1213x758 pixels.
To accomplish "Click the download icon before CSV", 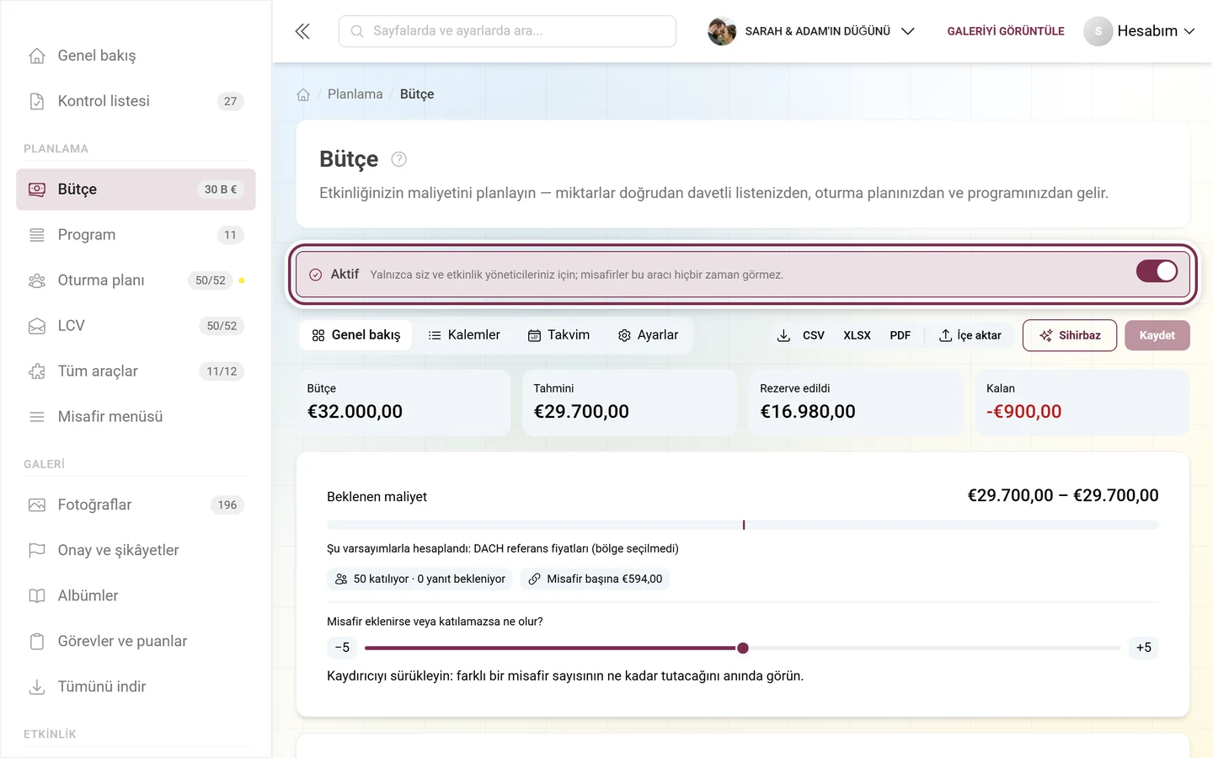I will [x=783, y=335].
